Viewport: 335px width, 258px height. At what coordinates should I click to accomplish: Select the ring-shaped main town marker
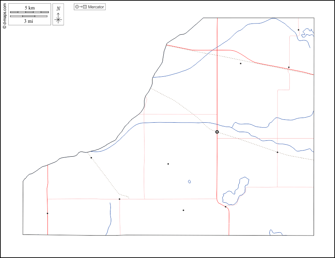point(217,132)
